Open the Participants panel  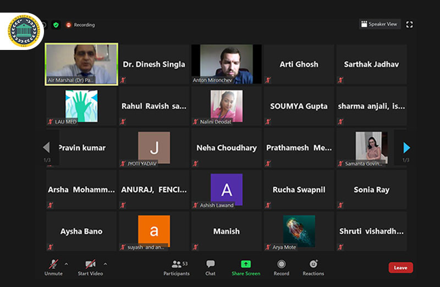(x=177, y=268)
